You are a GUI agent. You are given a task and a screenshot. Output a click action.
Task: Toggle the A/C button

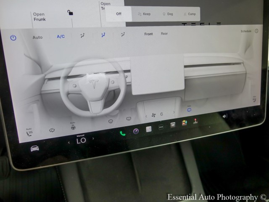[x=61, y=37]
